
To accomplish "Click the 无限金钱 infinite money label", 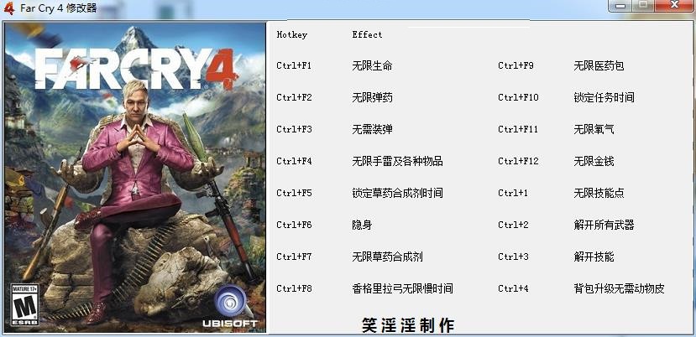I will click(594, 162).
